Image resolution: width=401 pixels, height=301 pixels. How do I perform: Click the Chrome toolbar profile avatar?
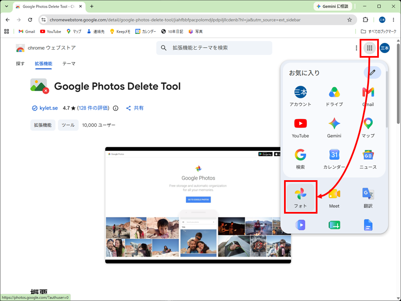[382, 20]
